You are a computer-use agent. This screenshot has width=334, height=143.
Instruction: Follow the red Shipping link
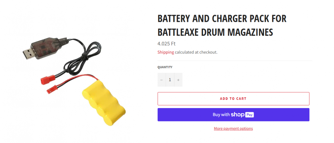pyautogui.click(x=166, y=52)
